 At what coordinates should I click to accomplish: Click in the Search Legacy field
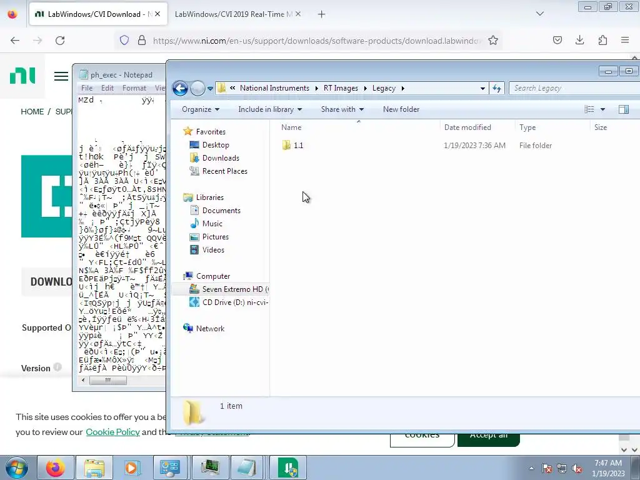tap(575, 88)
